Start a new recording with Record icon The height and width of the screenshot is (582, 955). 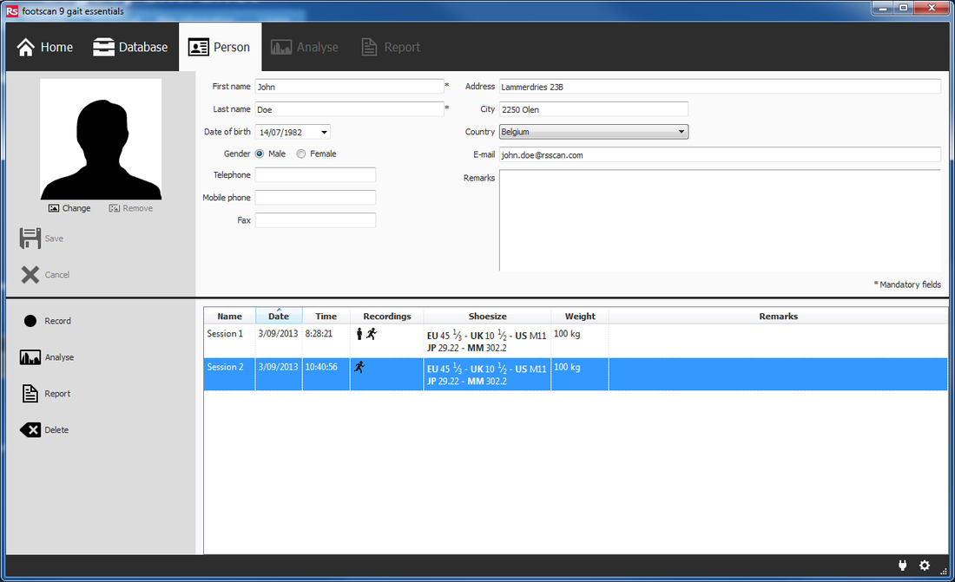click(x=30, y=321)
